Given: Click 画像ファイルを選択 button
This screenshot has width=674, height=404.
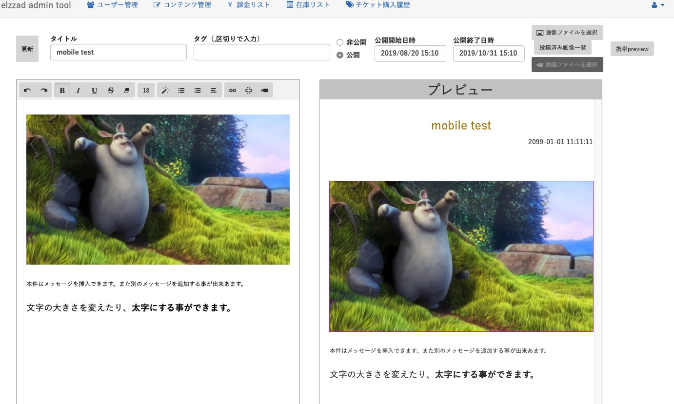Looking at the screenshot, I should point(567,33).
